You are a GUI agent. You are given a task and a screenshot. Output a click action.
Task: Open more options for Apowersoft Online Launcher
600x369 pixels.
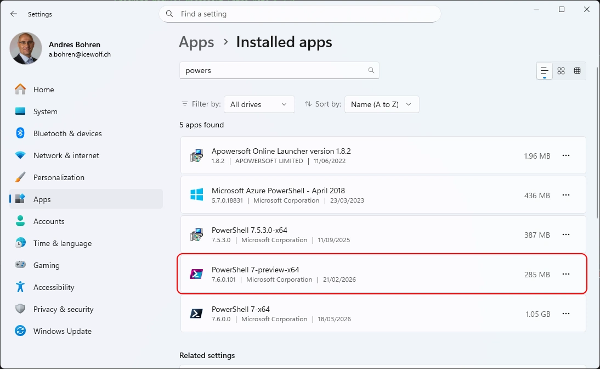pos(566,156)
